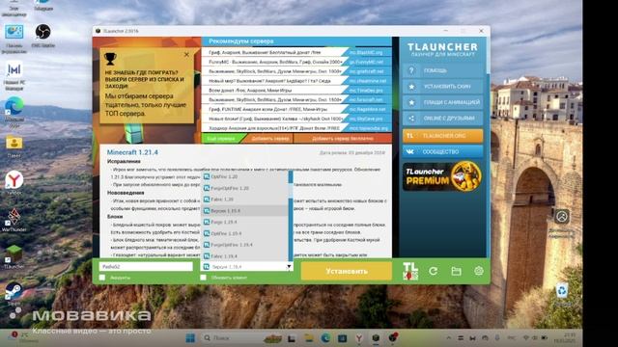The height and width of the screenshot is (347, 618).
Task: Select the FunnyMC server description row
Action: (274, 62)
